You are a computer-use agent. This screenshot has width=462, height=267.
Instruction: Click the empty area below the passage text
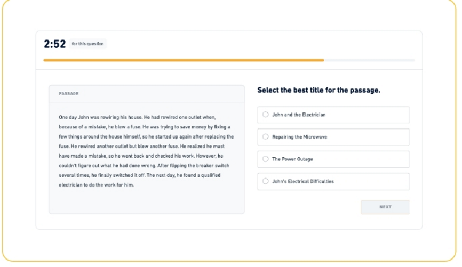pos(146,201)
